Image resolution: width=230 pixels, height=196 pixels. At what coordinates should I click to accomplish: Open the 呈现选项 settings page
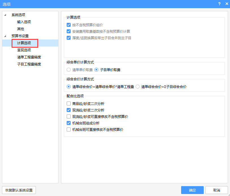coord(24,50)
